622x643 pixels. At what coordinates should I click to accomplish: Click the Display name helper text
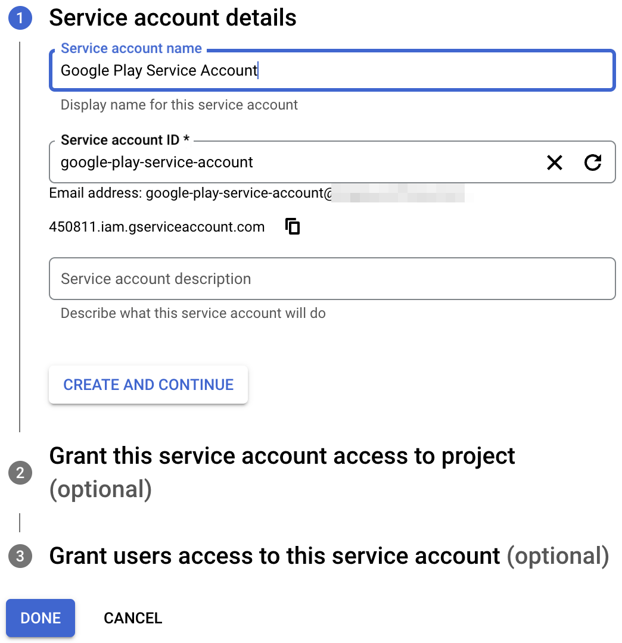tap(179, 105)
